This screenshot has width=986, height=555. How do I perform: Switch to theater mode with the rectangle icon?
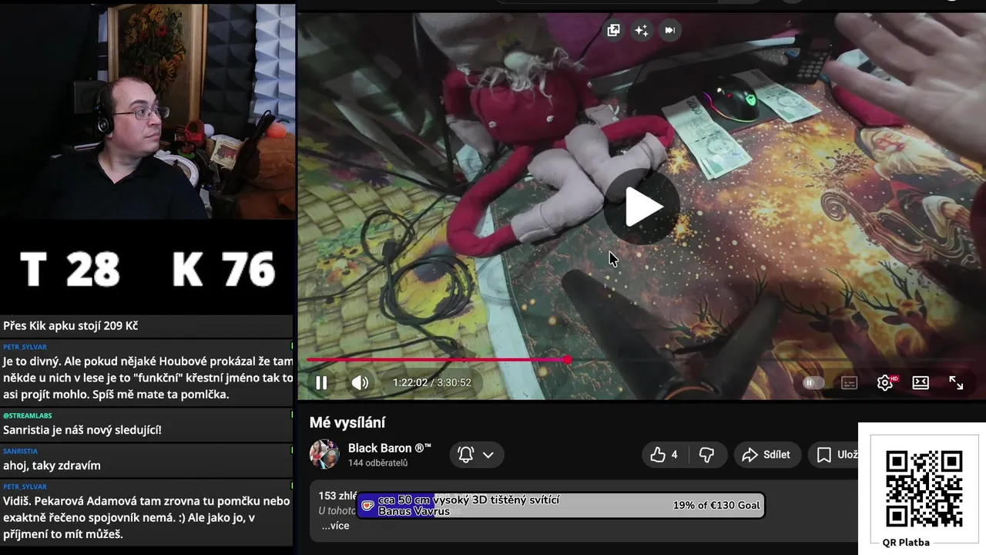(x=921, y=382)
